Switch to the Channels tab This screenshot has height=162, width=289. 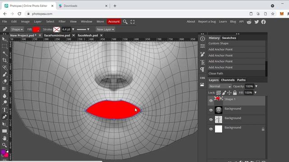228,80
